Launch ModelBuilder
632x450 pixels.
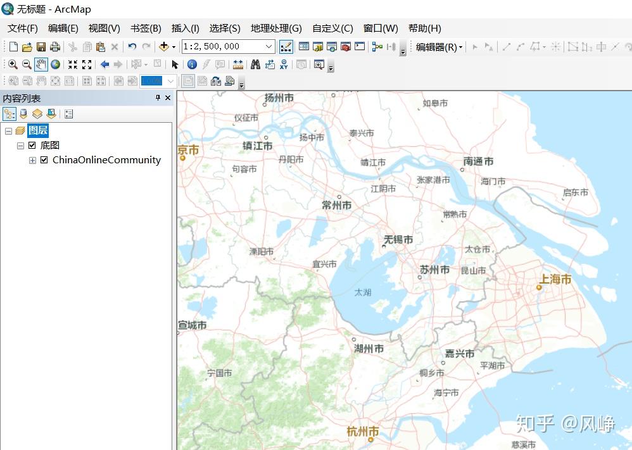[x=377, y=47]
